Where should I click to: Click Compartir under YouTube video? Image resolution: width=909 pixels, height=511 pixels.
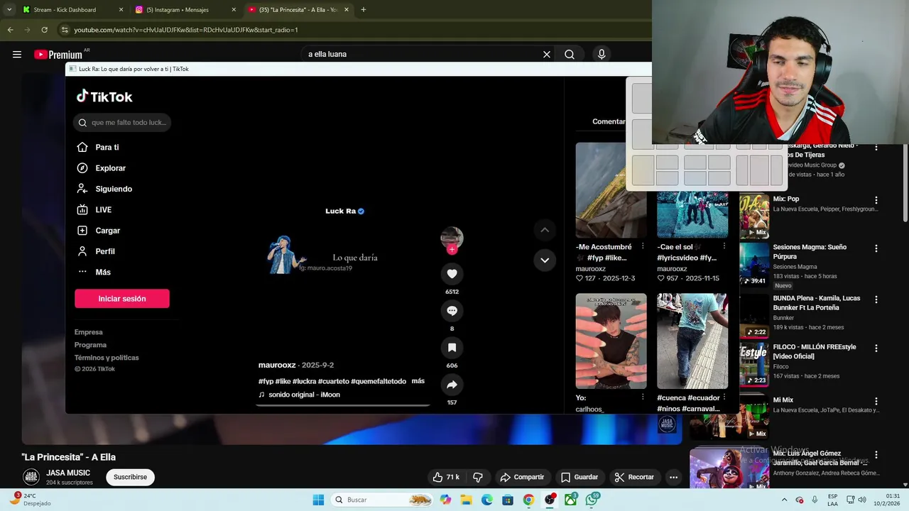coord(522,477)
